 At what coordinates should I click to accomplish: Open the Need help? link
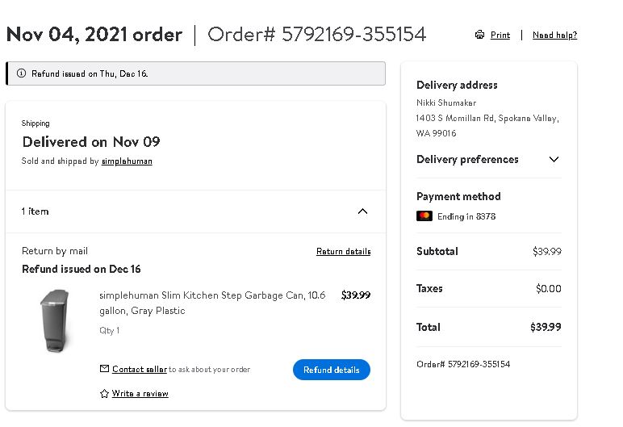point(554,35)
